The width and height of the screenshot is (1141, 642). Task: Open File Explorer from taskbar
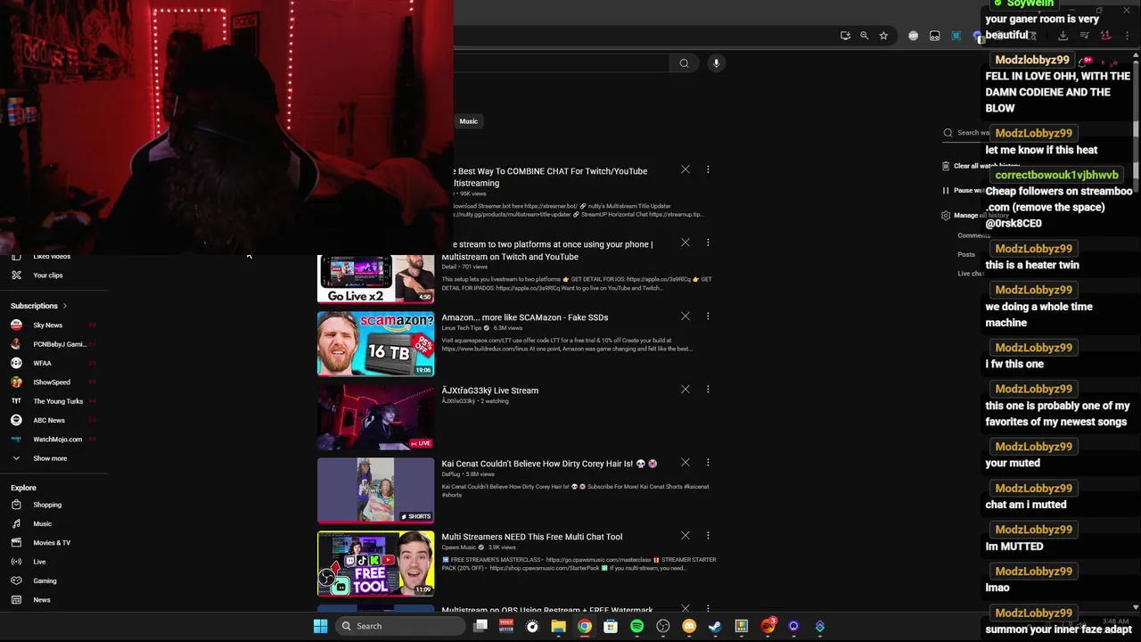558,626
